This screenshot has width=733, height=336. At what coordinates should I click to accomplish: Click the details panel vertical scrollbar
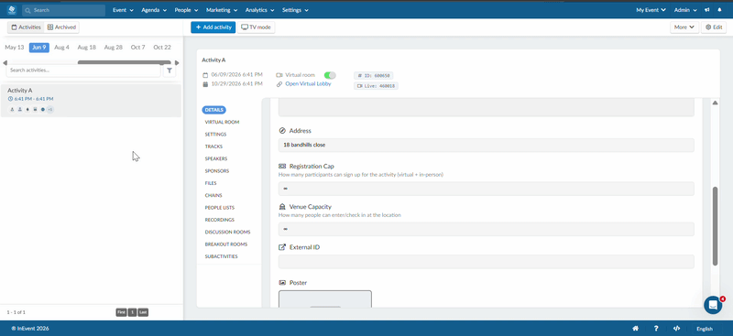click(715, 226)
